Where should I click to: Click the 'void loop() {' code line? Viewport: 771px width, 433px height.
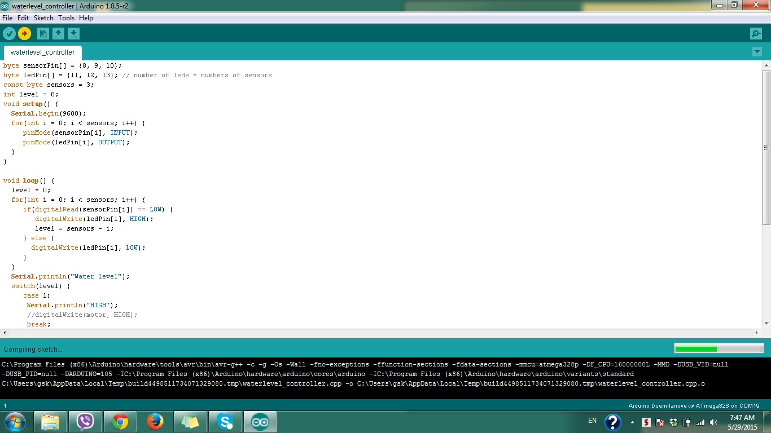tap(29, 180)
